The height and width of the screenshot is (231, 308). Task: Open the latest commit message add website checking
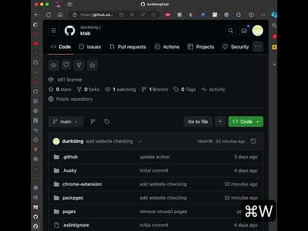point(109,141)
